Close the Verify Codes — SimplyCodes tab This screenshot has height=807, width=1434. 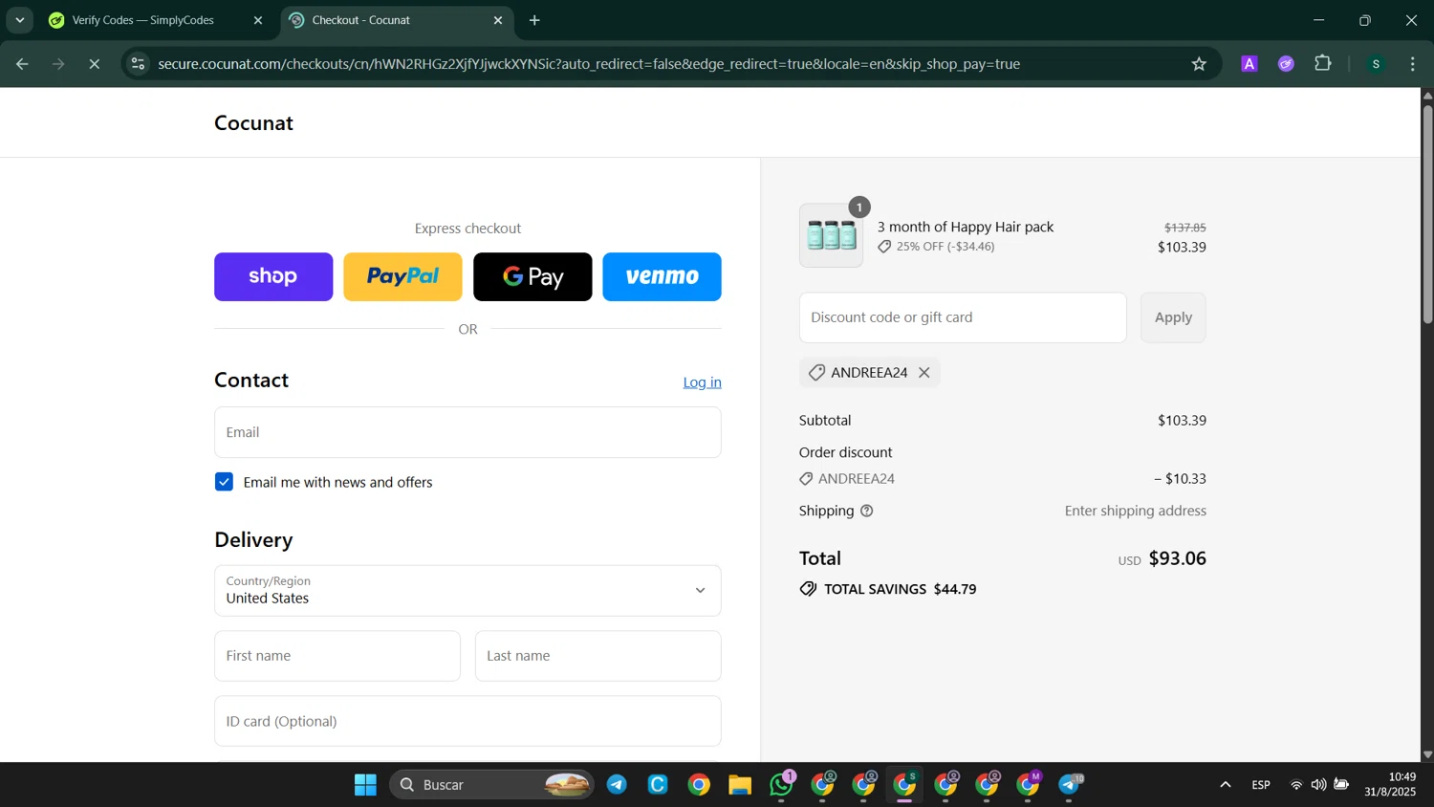click(x=257, y=20)
